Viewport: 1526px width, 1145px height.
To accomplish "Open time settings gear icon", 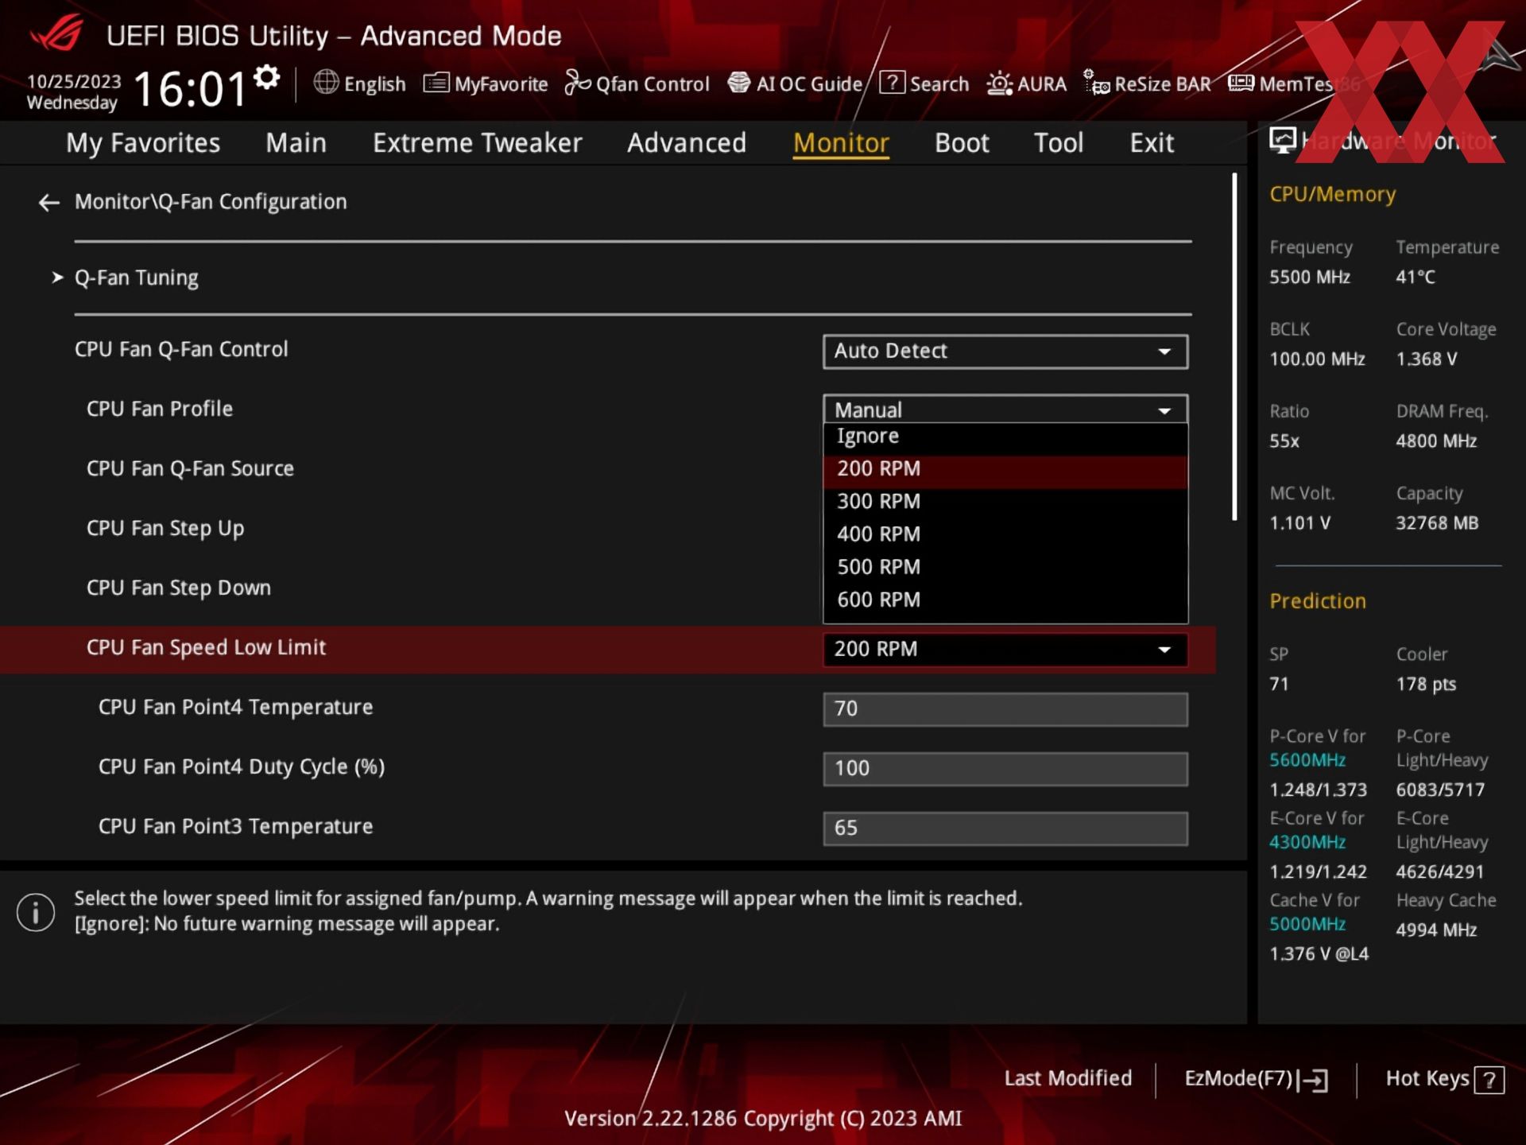I will (x=267, y=77).
